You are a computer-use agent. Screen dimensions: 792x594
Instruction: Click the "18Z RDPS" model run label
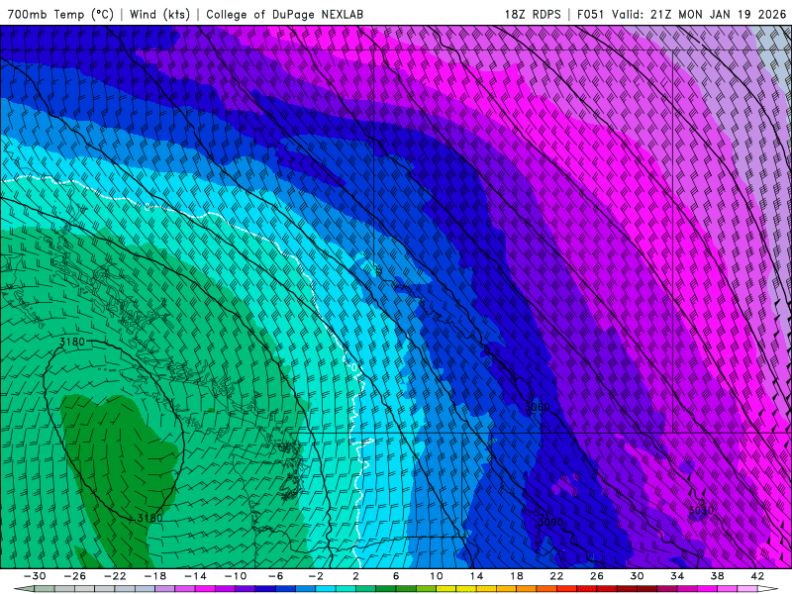pos(533,15)
